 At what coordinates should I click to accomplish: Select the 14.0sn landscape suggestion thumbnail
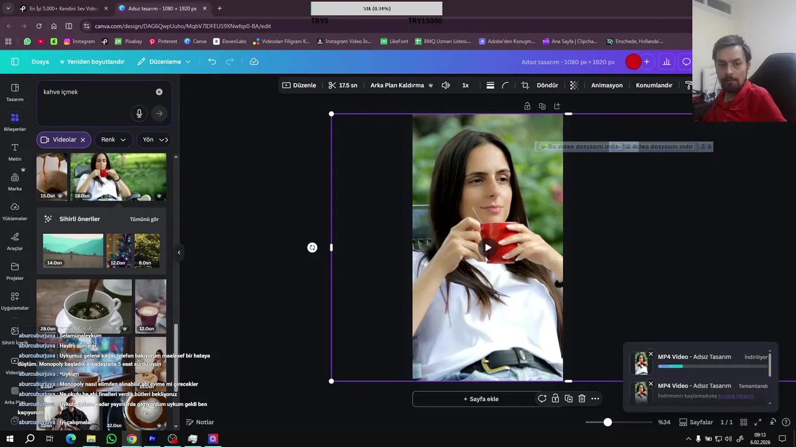73,251
